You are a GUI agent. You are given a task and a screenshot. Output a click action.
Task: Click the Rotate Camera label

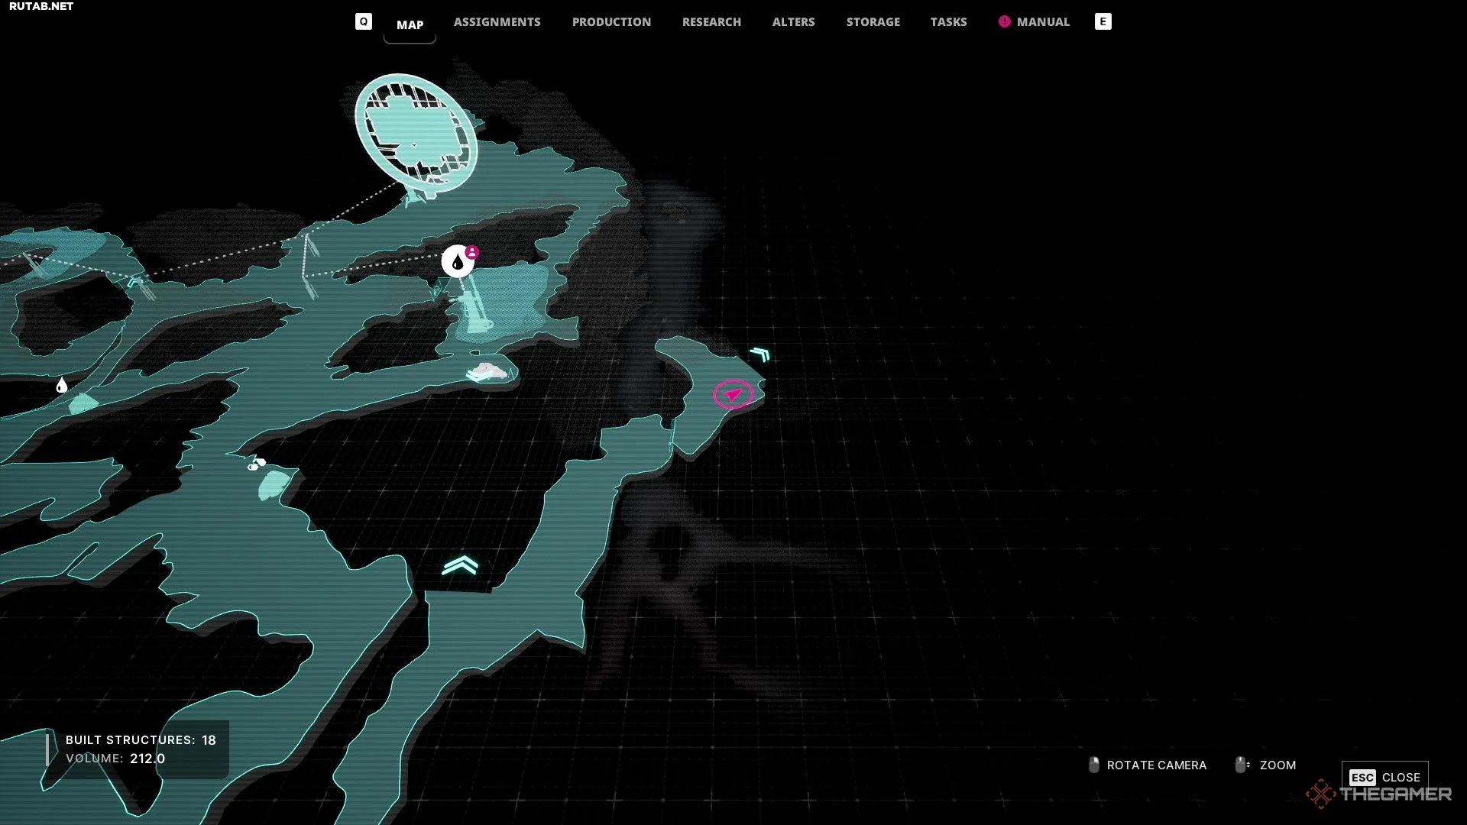(x=1157, y=765)
